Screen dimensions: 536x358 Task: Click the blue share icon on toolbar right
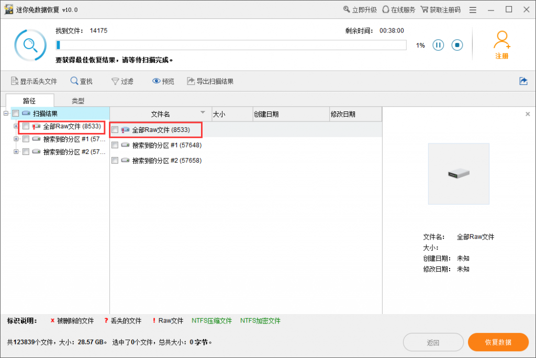tap(523, 81)
